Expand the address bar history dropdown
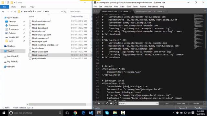The image size is (207, 116). click(x=62, y=12)
